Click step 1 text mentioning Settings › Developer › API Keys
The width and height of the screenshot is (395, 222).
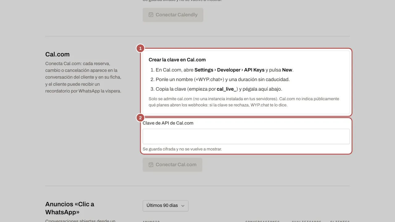pos(225,70)
